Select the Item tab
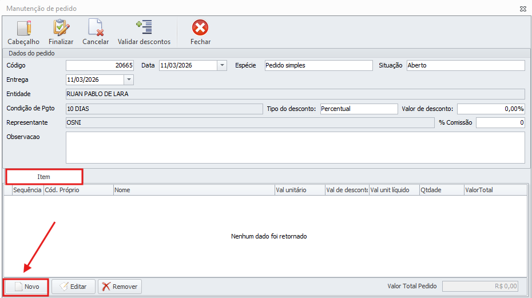 click(44, 177)
